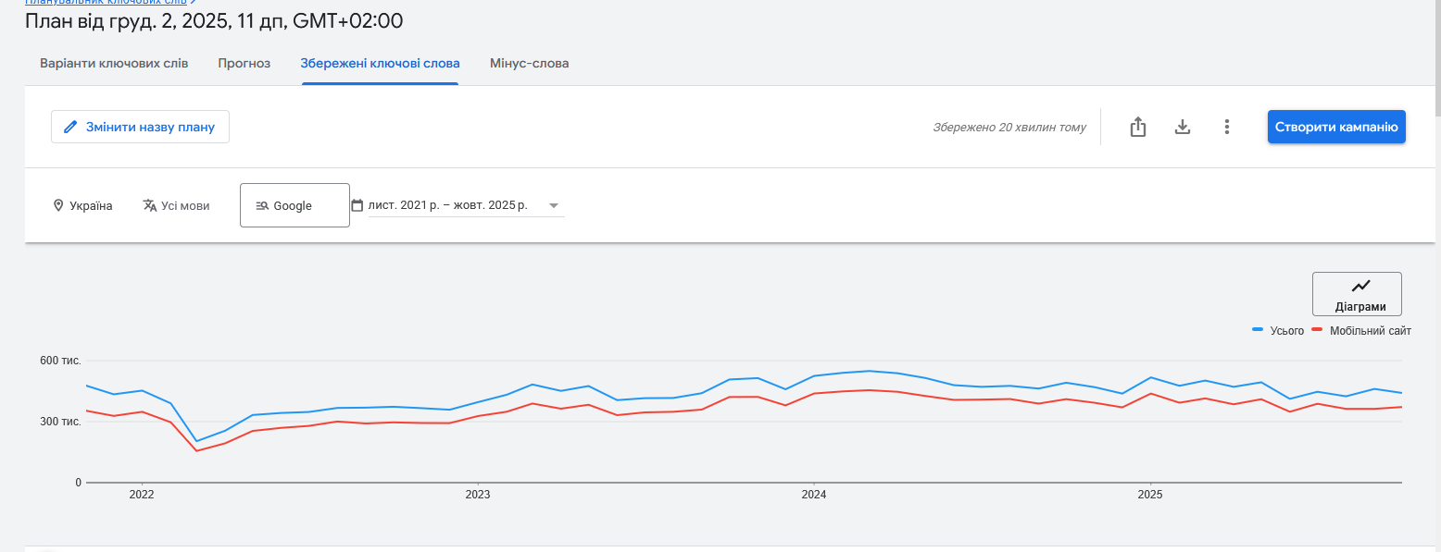This screenshot has width=1441, height=552.
Task: Click the location pin icon beside Україна
Action: [58, 205]
